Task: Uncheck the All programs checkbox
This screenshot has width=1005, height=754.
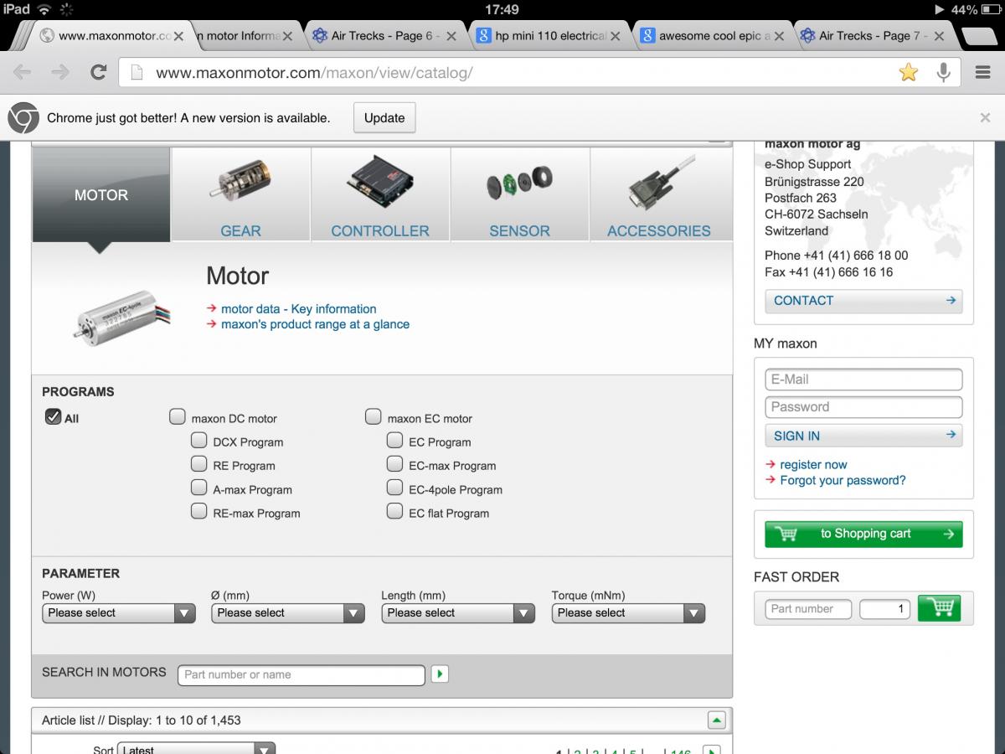Action: coord(54,417)
